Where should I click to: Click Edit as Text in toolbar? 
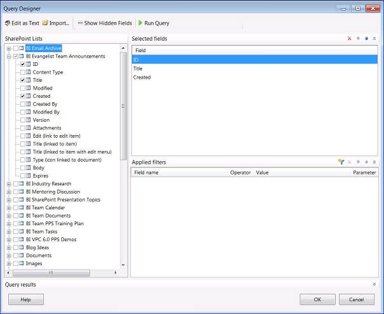click(x=22, y=23)
